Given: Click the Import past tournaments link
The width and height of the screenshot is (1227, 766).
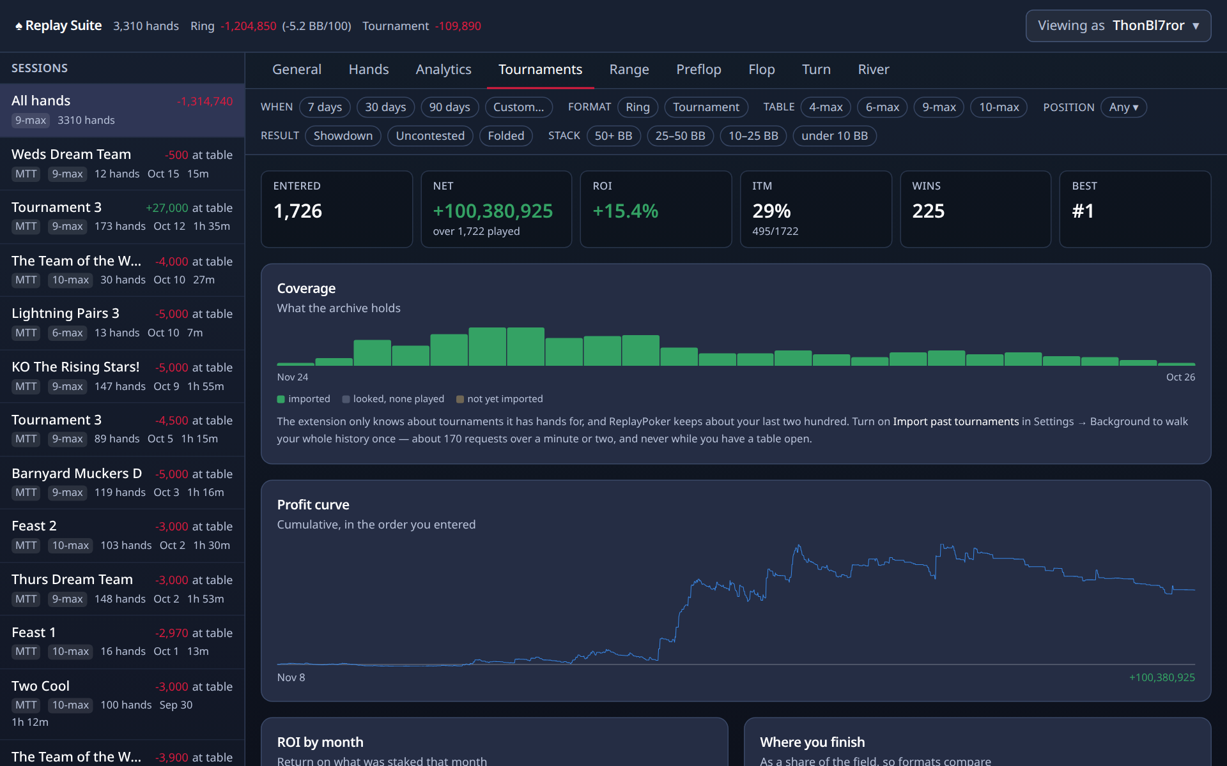Looking at the screenshot, I should click(x=955, y=421).
